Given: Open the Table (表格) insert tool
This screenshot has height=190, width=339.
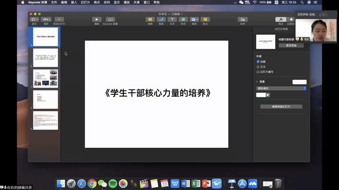Looking at the screenshot, I should click(x=150, y=19).
